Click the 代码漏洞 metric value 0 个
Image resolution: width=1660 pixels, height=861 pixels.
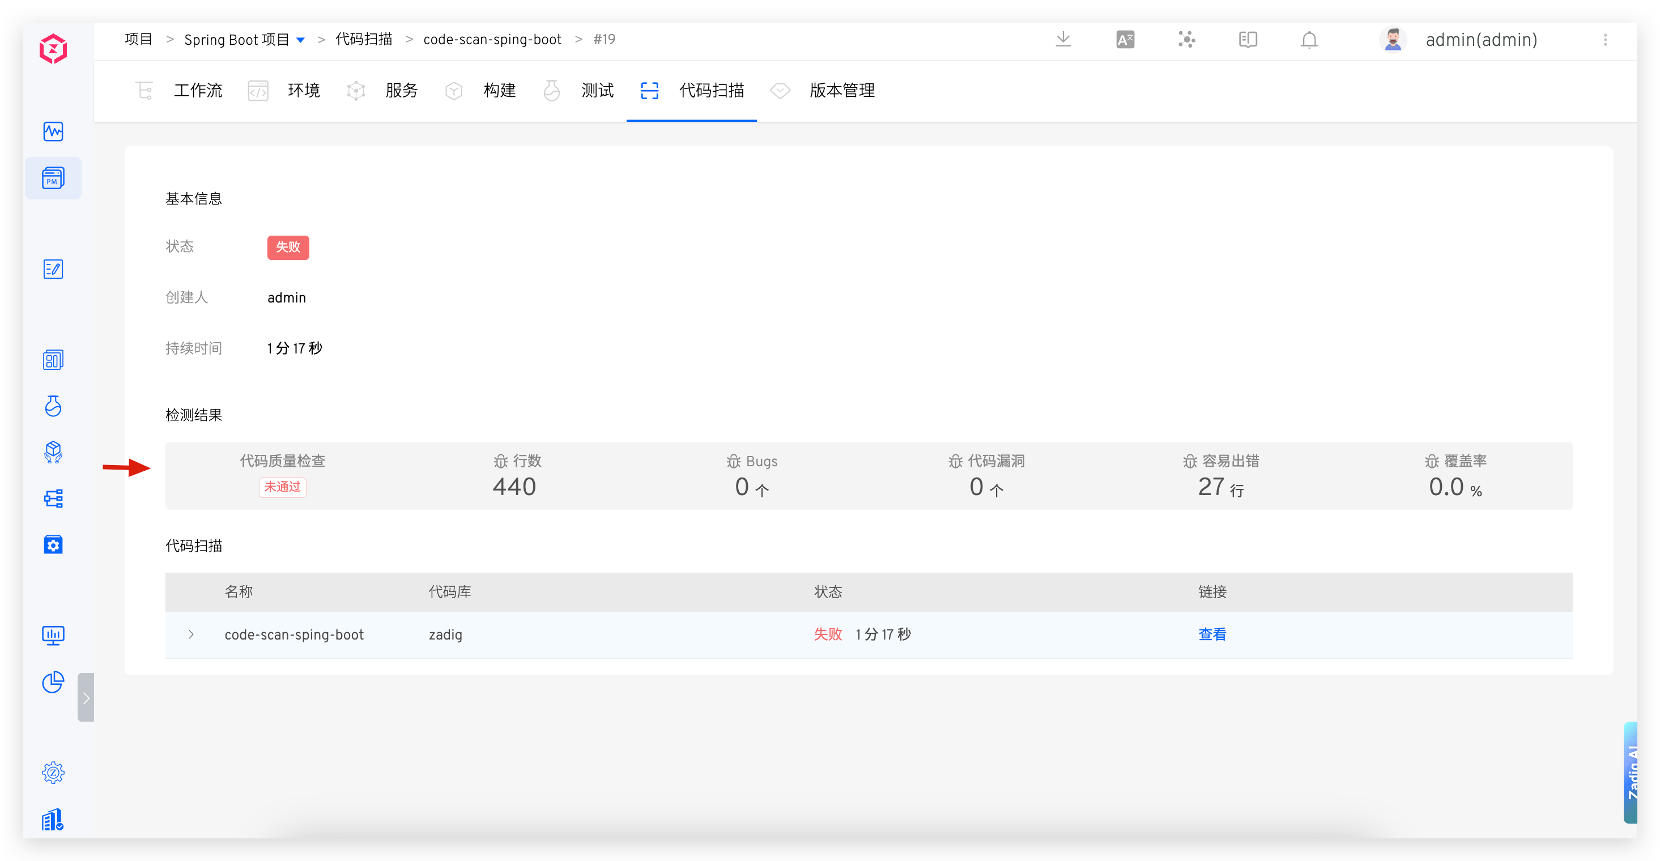click(986, 487)
